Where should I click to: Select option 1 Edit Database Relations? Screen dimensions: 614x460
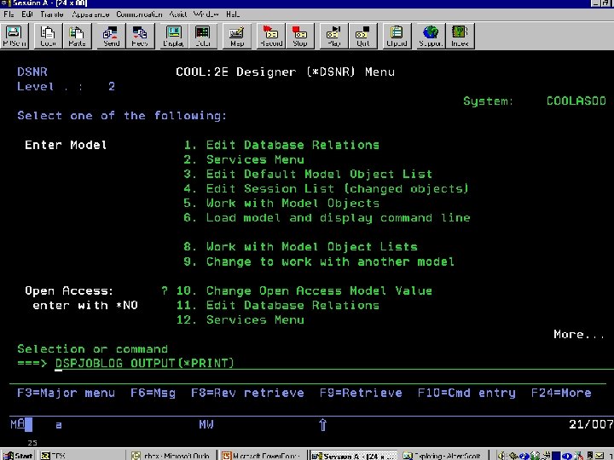(281, 145)
